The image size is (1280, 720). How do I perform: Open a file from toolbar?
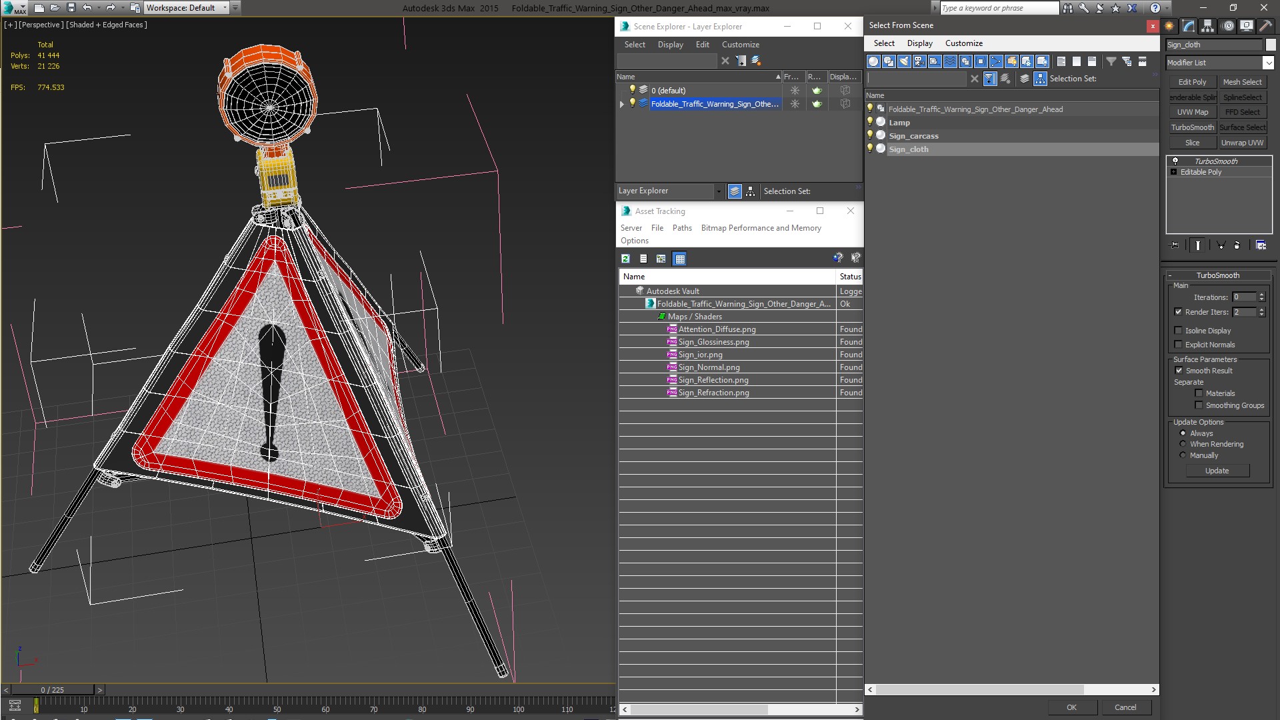[x=55, y=8]
